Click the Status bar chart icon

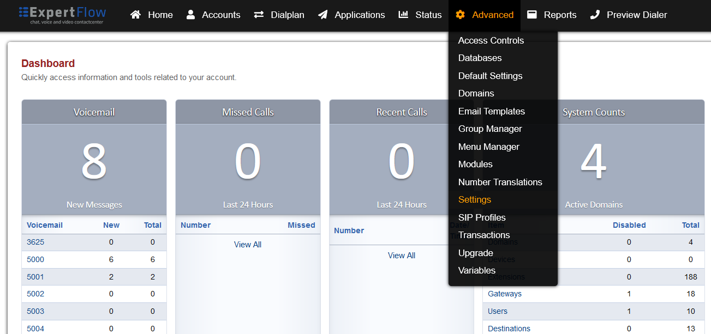pyautogui.click(x=403, y=15)
